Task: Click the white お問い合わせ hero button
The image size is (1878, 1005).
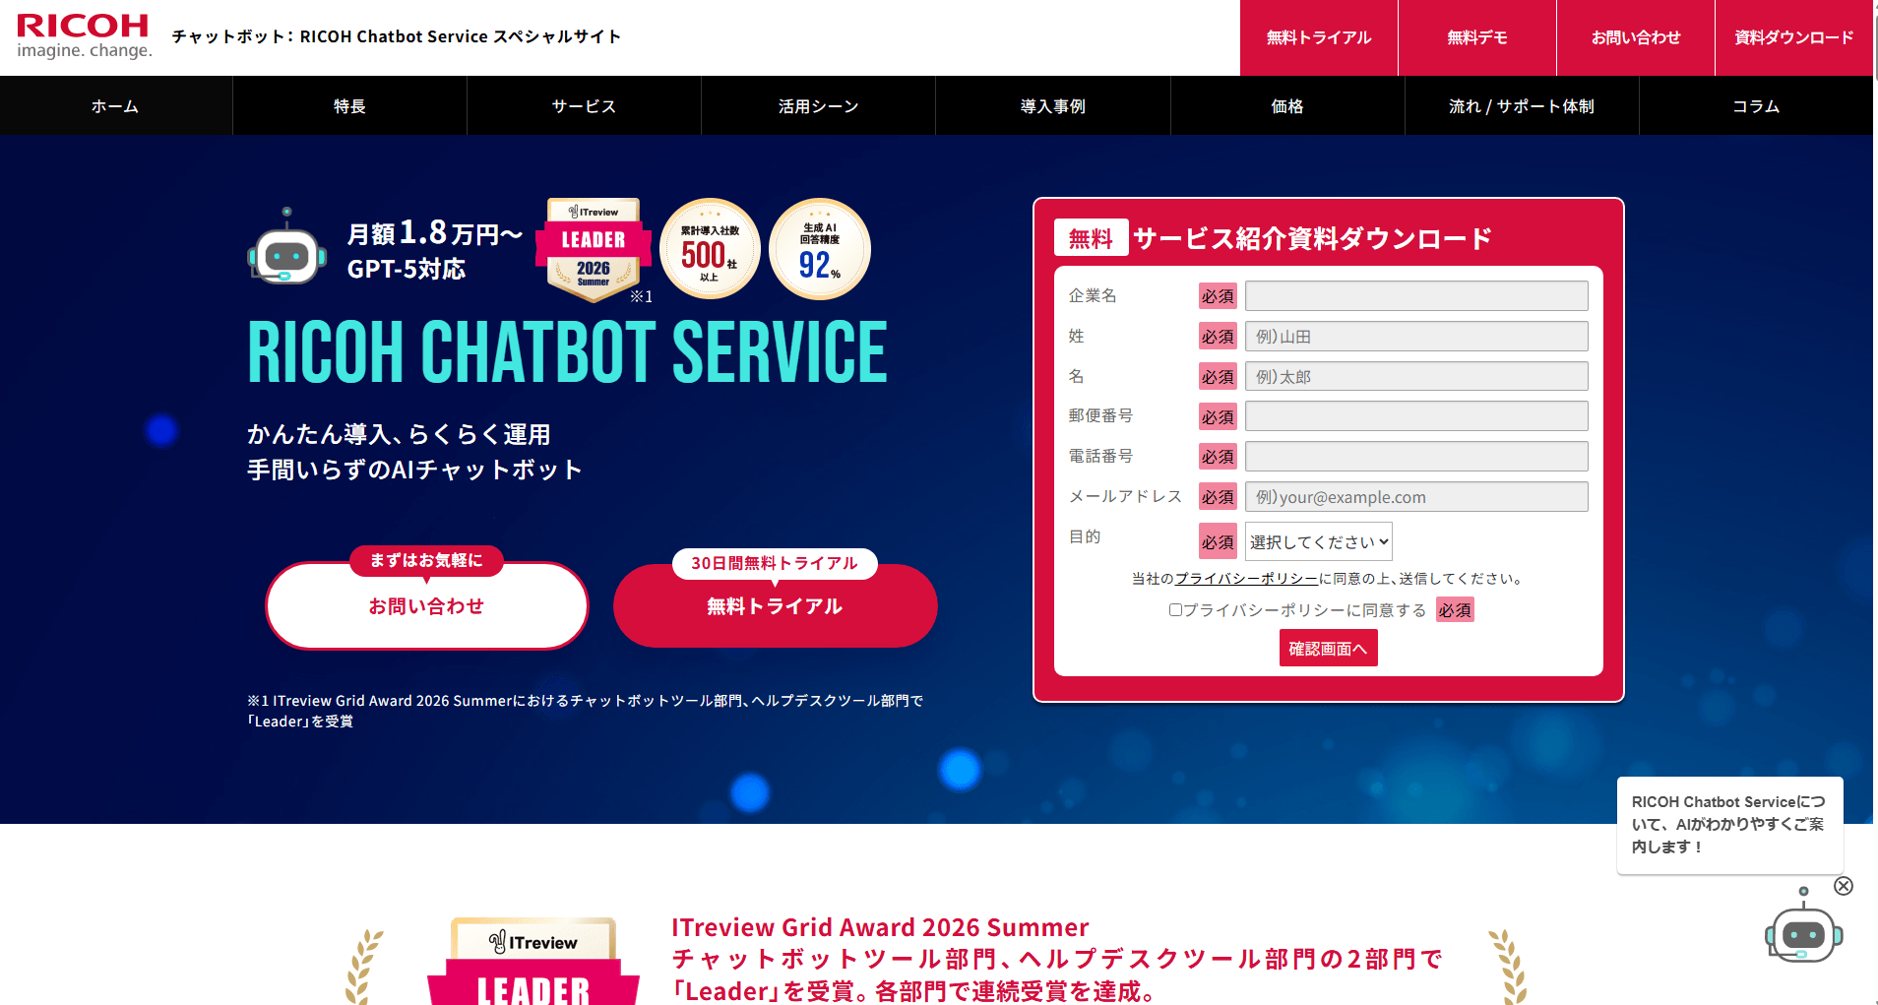Action: point(427,605)
